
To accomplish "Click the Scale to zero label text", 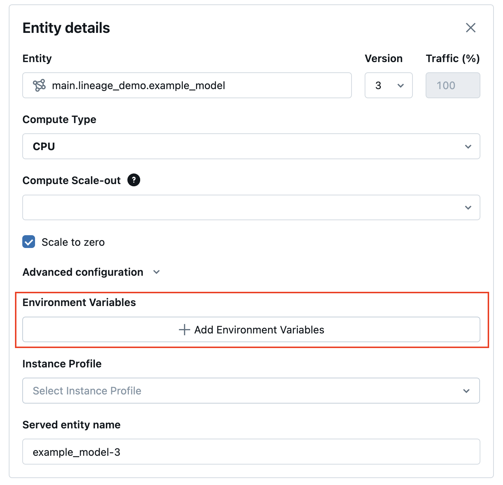I will pyautogui.click(x=73, y=242).
